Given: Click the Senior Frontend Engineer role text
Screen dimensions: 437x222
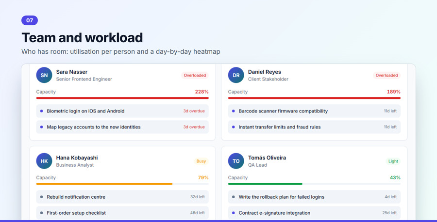Looking at the screenshot, I should point(84,79).
